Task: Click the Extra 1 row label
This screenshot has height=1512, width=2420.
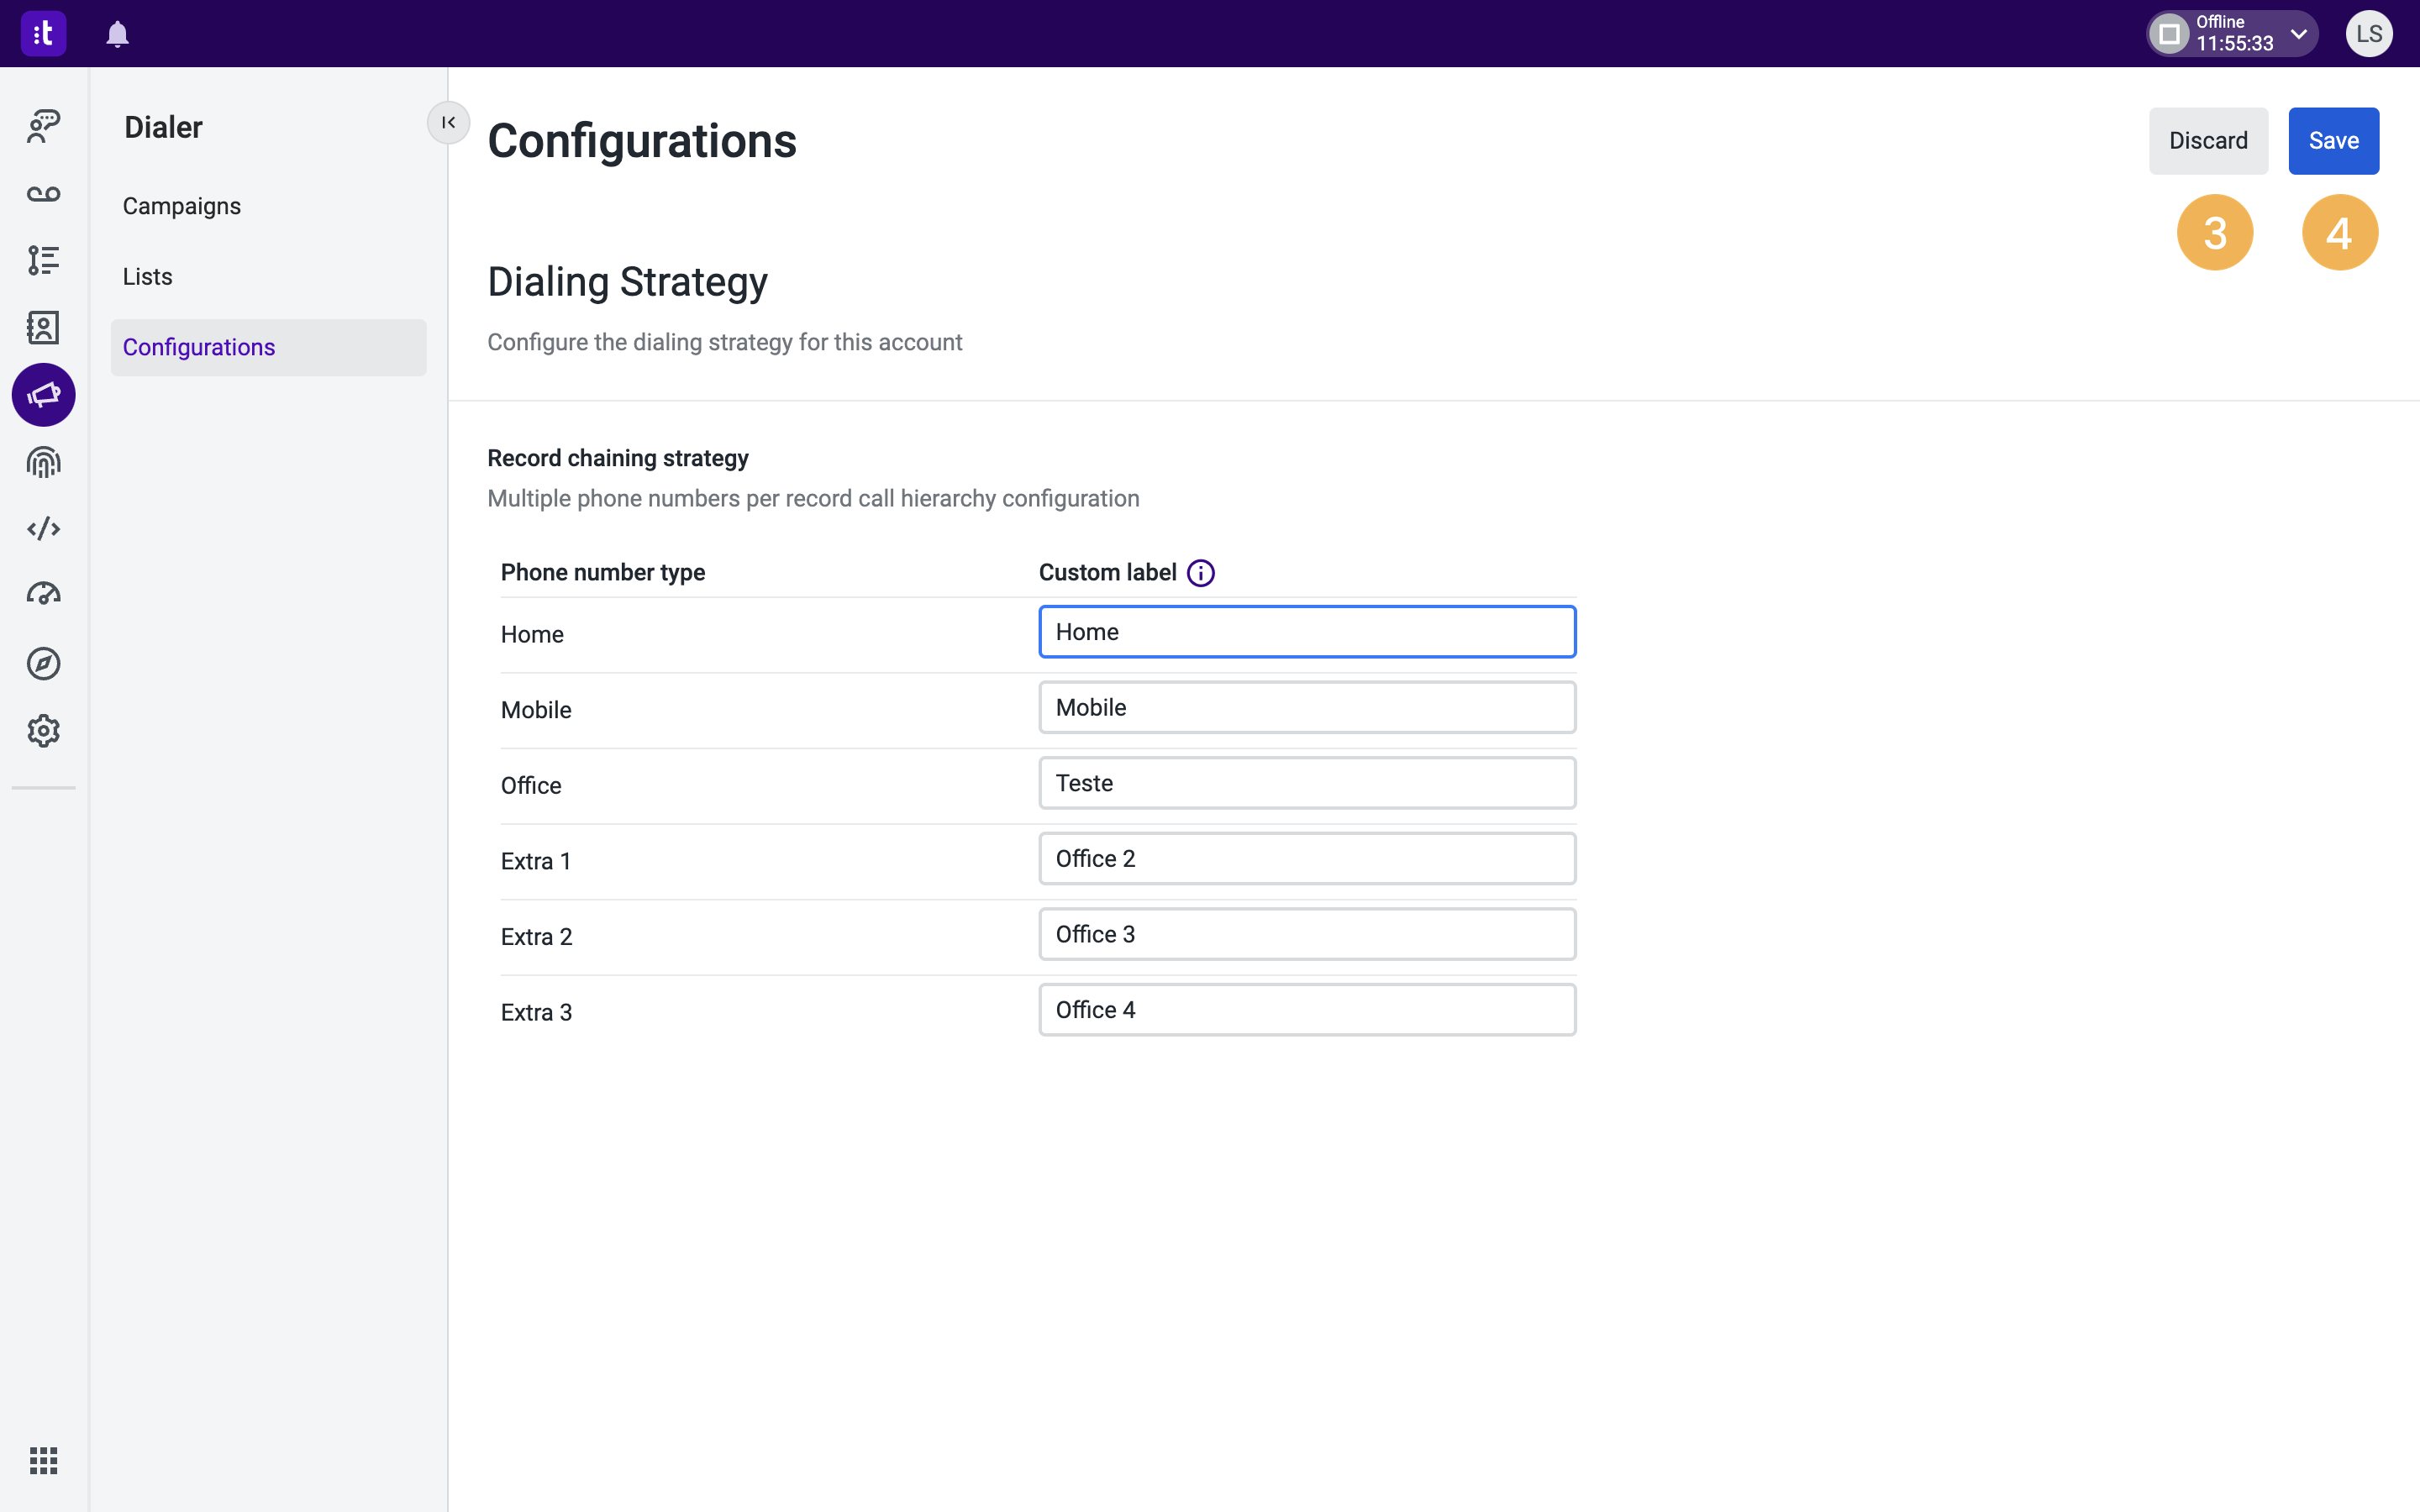Action: (x=536, y=861)
